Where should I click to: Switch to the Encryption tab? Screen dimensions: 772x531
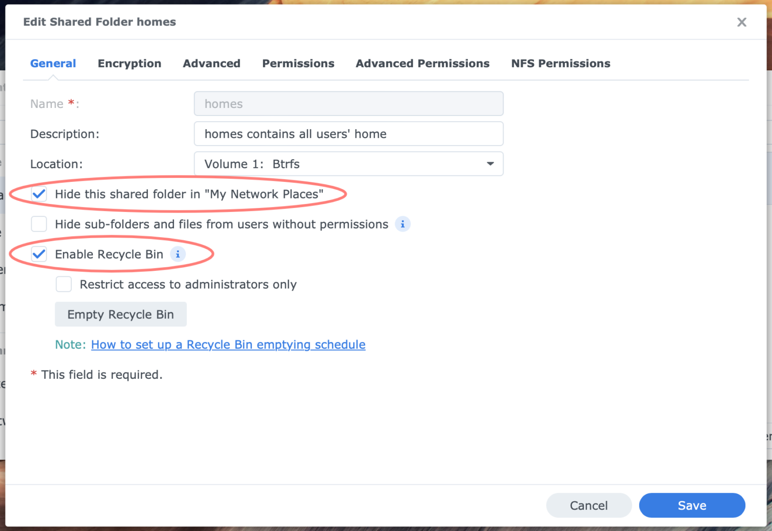129,63
